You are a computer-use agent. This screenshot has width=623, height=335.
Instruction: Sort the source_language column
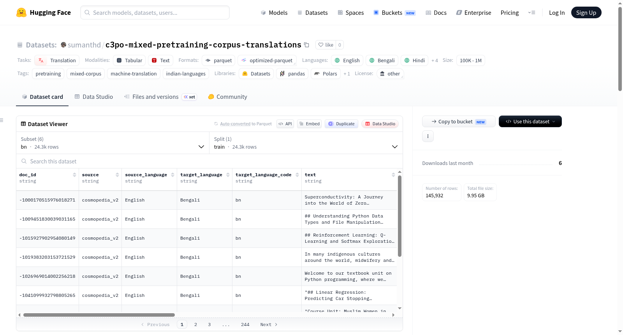pos(172,175)
